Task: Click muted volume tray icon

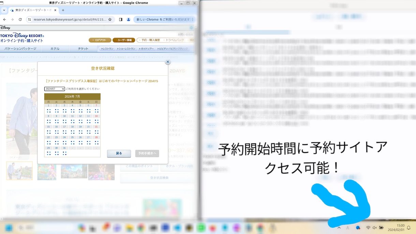Action: click(x=375, y=228)
